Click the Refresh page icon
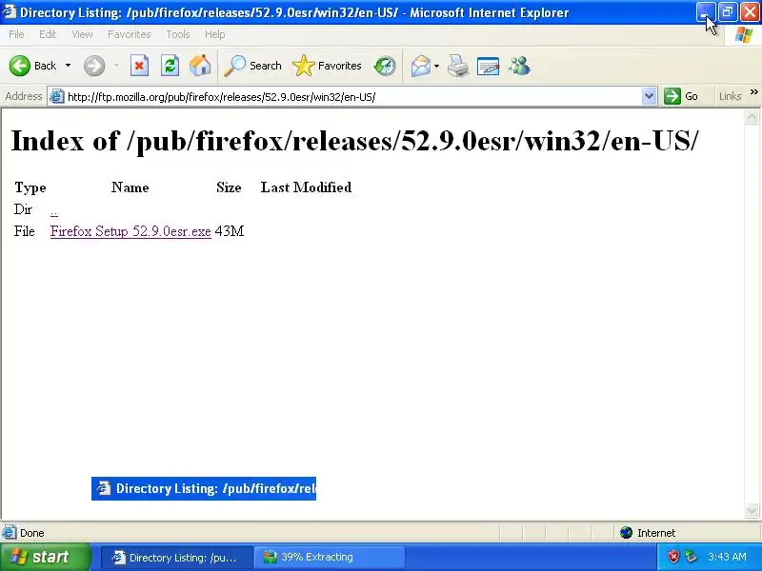This screenshot has width=762, height=571. tap(170, 66)
